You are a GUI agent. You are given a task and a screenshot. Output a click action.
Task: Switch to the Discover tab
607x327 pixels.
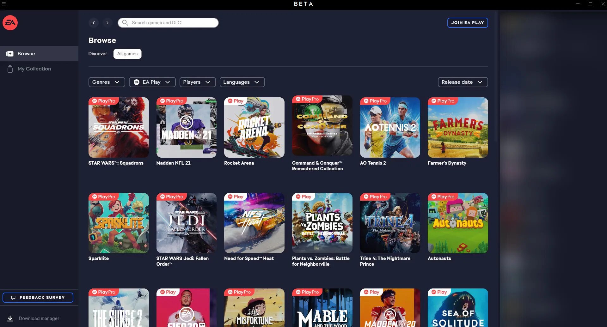click(x=98, y=54)
